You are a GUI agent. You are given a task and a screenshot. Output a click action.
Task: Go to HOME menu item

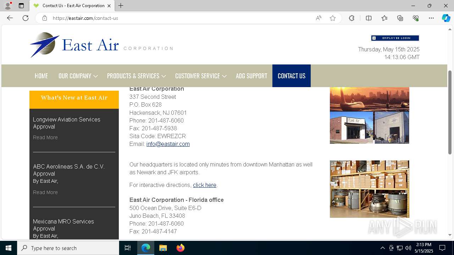click(x=41, y=76)
